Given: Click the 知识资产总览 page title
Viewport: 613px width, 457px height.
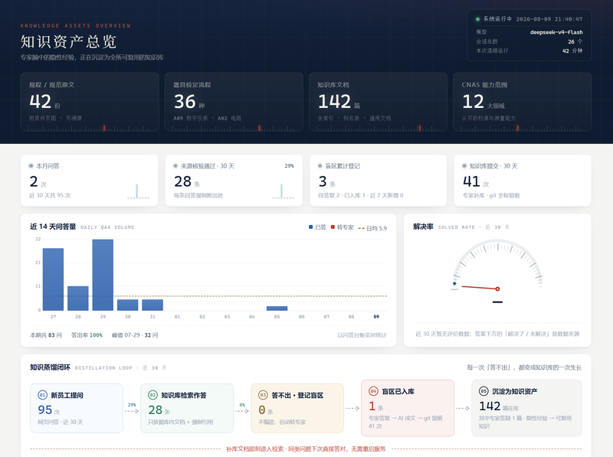Looking at the screenshot, I should [x=68, y=42].
